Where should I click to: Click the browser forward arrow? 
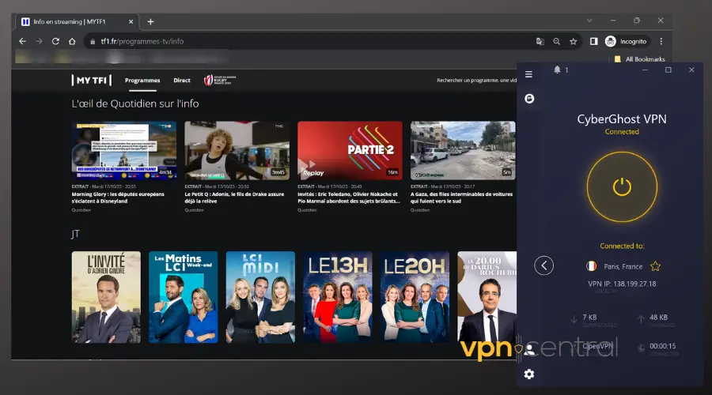[39, 41]
